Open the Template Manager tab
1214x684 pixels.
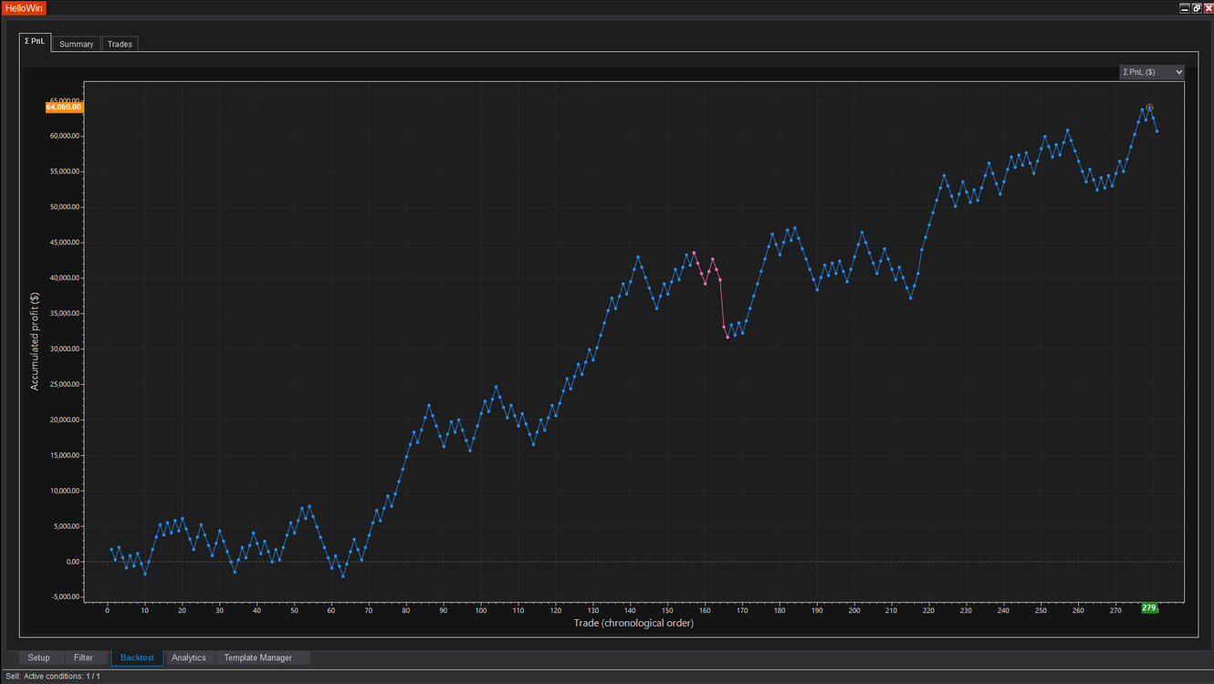258,658
